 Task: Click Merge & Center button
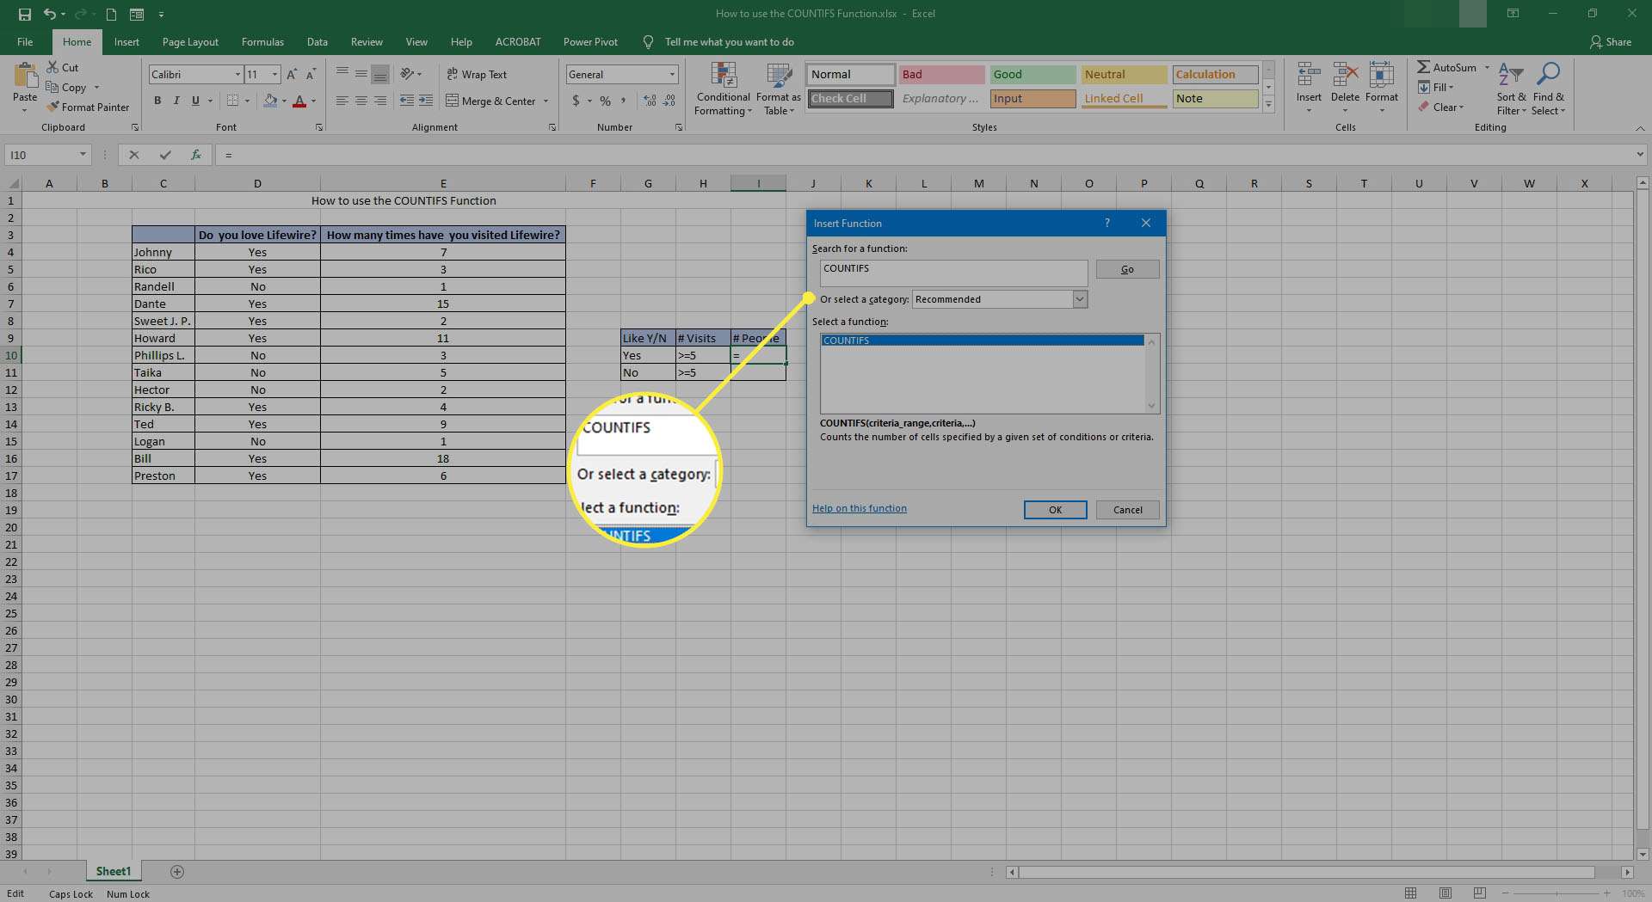[490, 101]
